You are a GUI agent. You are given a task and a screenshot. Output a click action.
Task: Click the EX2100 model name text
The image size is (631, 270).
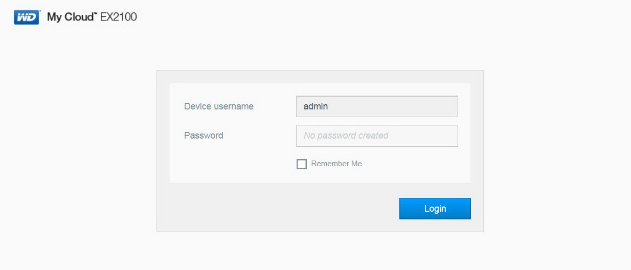(x=118, y=17)
